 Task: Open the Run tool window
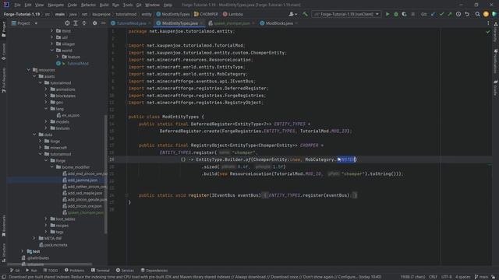click(31, 271)
